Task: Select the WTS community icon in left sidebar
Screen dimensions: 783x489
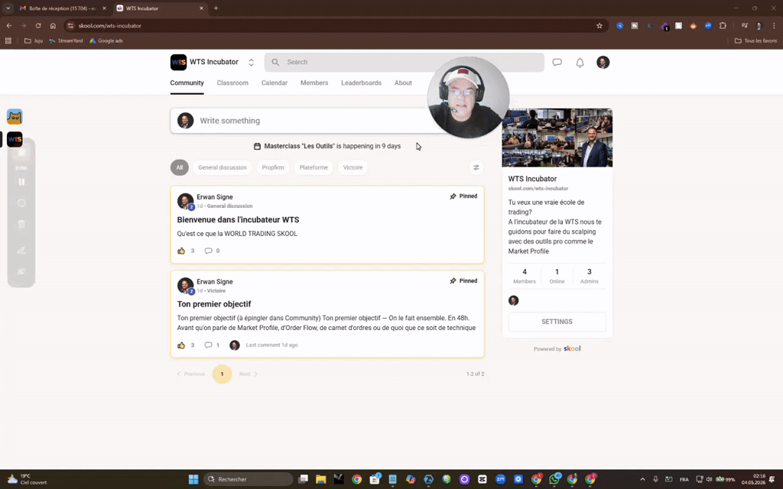Action: 15,139
